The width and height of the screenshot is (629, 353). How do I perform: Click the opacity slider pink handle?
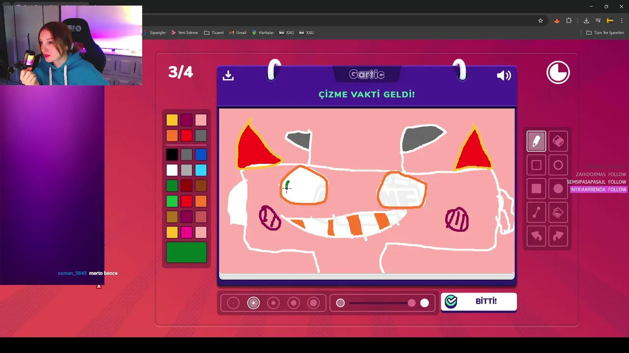(412, 303)
